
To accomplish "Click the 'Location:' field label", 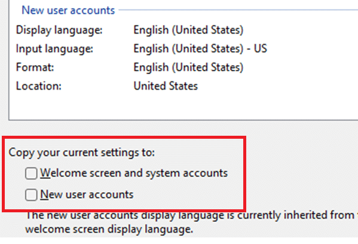I will [39, 86].
